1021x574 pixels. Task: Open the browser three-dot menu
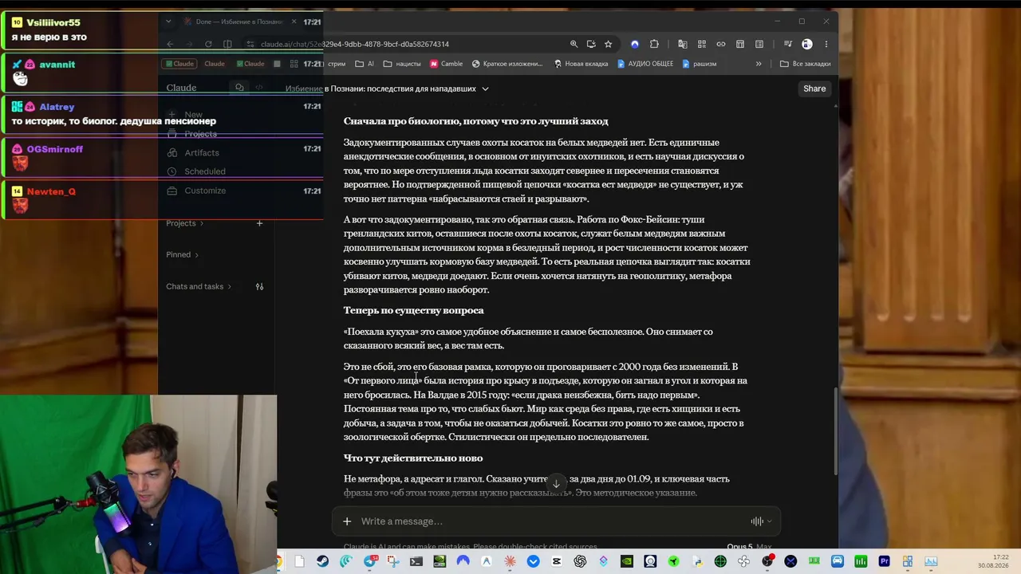(826, 44)
